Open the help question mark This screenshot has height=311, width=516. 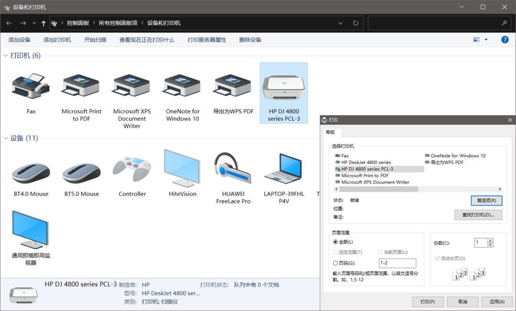pyautogui.click(x=505, y=40)
